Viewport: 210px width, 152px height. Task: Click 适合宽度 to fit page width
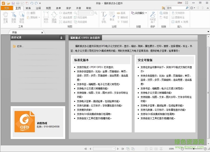click(67, 13)
